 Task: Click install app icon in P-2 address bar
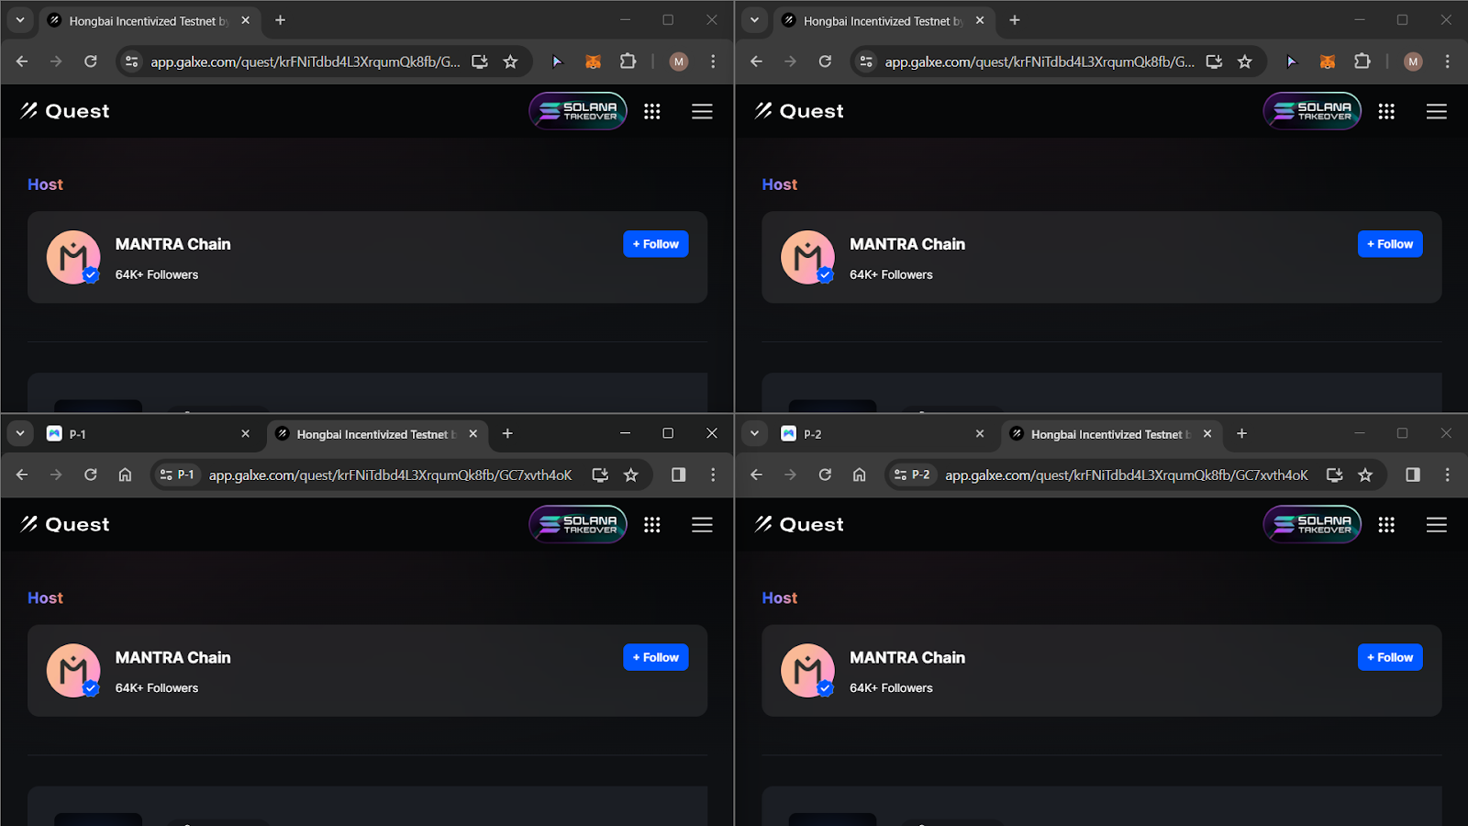[x=1335, y=474]
